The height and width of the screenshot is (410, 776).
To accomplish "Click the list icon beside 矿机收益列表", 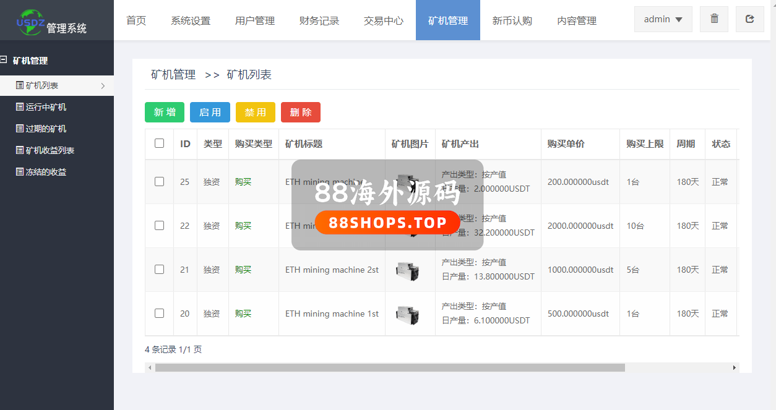I will pyautogui.click(x=20, y=150).
